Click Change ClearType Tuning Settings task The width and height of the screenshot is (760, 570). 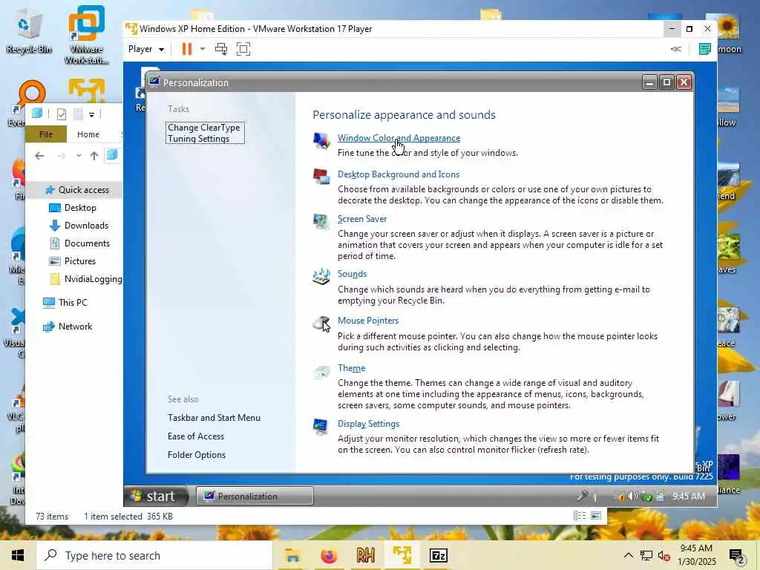pyautogui.click(x=205, y=133)
